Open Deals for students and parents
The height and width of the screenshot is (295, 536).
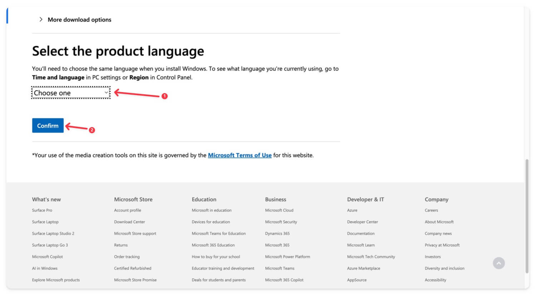219,280
